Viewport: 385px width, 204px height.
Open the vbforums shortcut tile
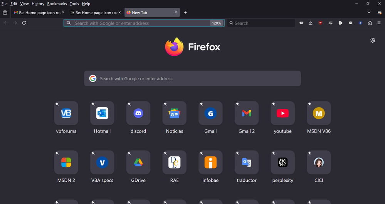pyautogui.click(x=66, y=113)
